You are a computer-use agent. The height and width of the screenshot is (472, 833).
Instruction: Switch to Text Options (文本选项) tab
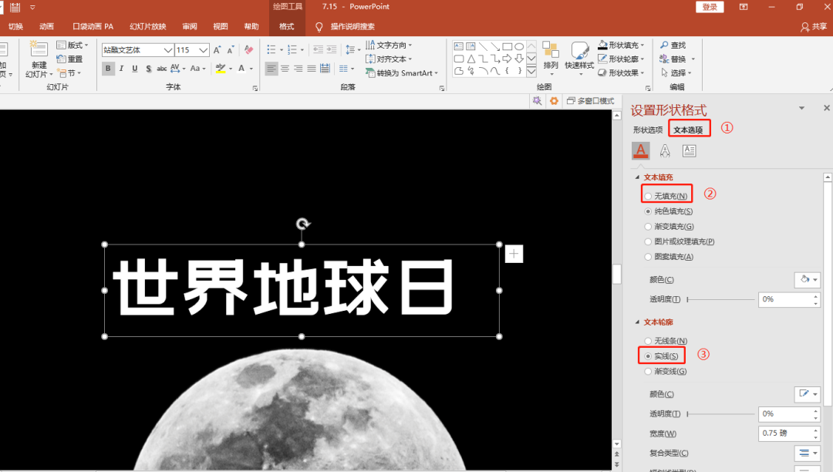coord(689,130)
